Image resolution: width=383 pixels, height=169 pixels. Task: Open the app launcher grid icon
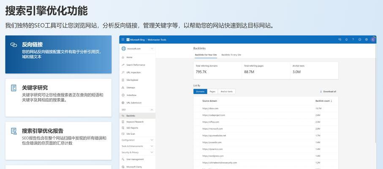click(x=123, y=40)
